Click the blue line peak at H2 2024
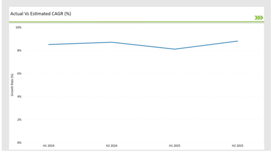 [112, 42]
